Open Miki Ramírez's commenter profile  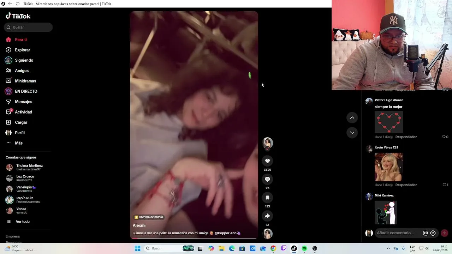(384, 195)
